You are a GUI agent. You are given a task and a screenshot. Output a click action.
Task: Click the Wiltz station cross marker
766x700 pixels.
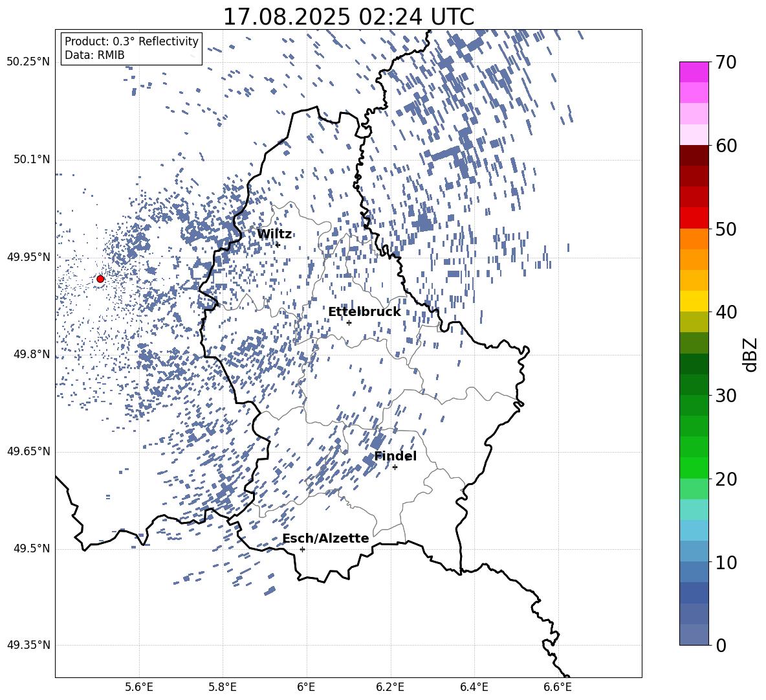tap(278, 245)
